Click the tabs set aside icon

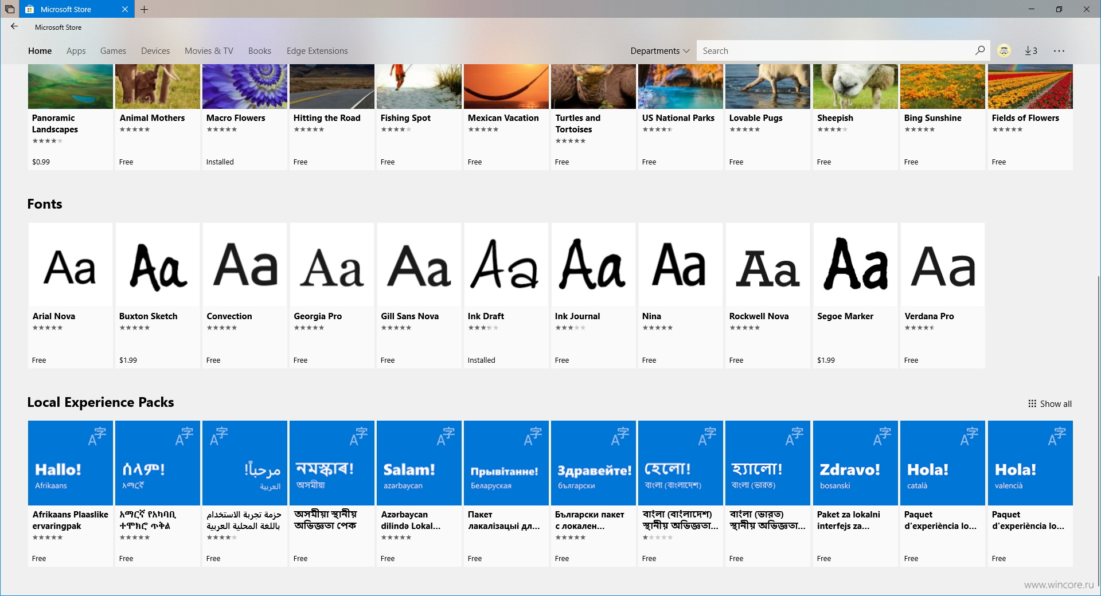(9, 9)
